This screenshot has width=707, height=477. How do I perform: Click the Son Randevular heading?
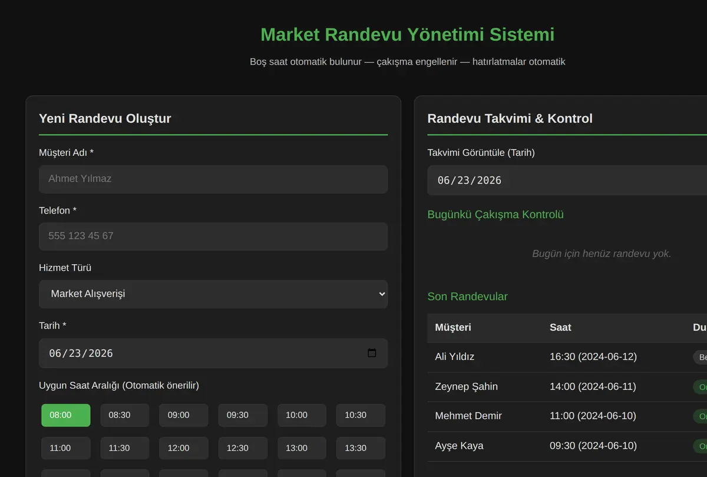pyautogui.click(x=467, y=296)
